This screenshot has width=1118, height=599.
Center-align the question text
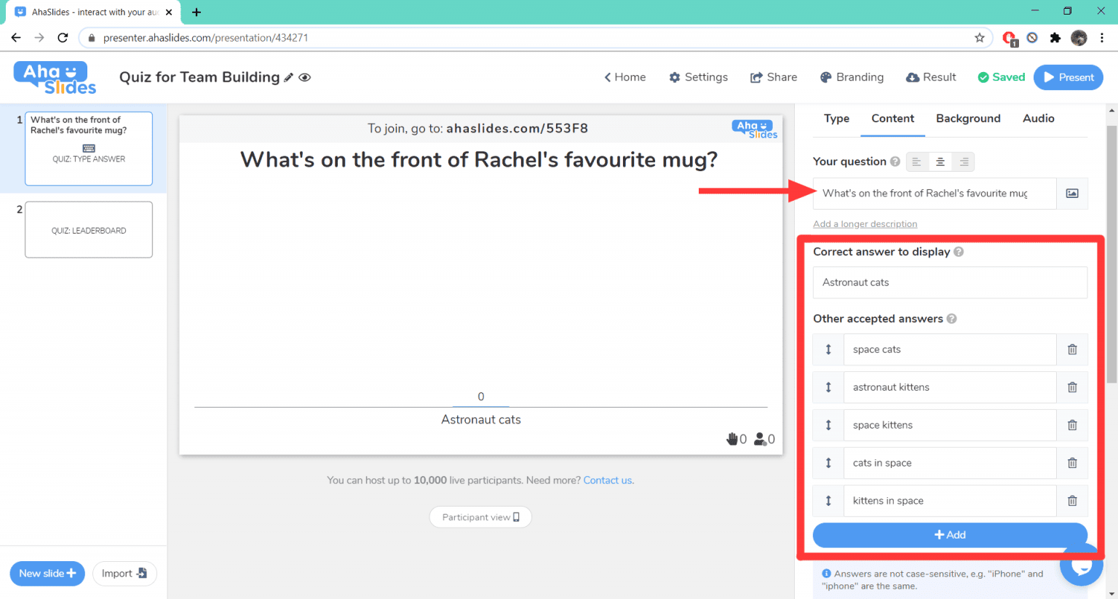click(940, 162)
